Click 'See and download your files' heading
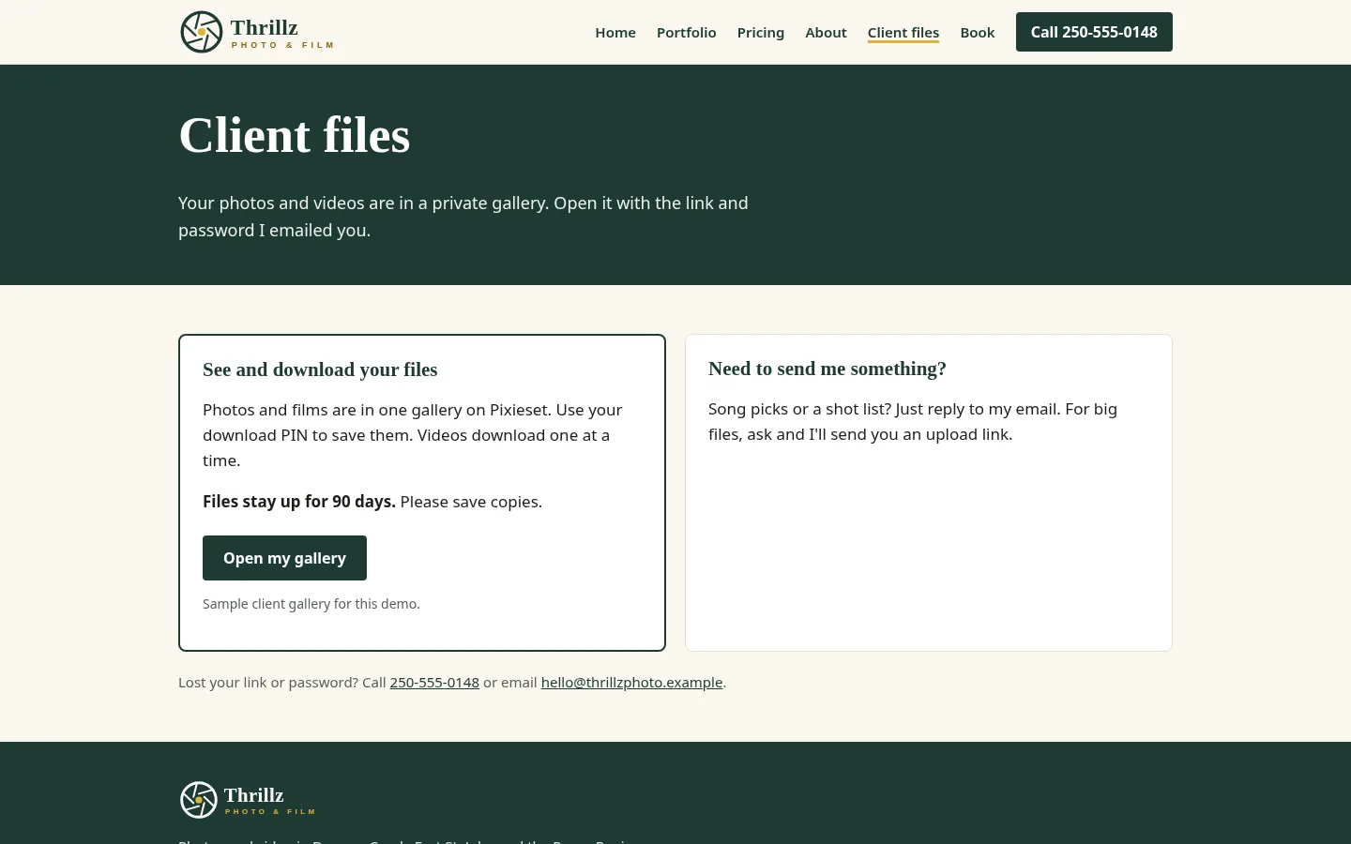 [320, 369]
